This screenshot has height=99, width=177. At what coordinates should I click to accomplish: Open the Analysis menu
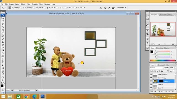pyautogui.click(x=35, y=4)
